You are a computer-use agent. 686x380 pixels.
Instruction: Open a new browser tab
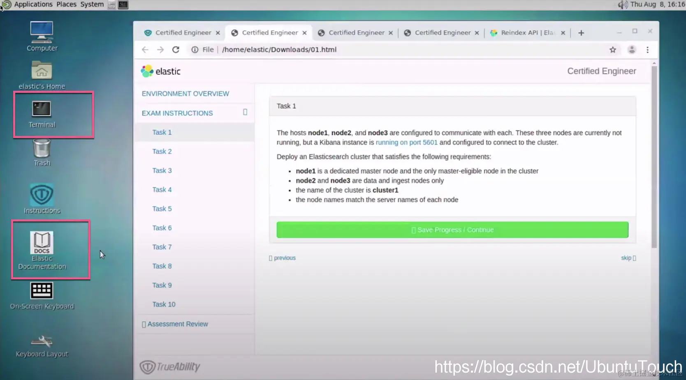(581, 33)
